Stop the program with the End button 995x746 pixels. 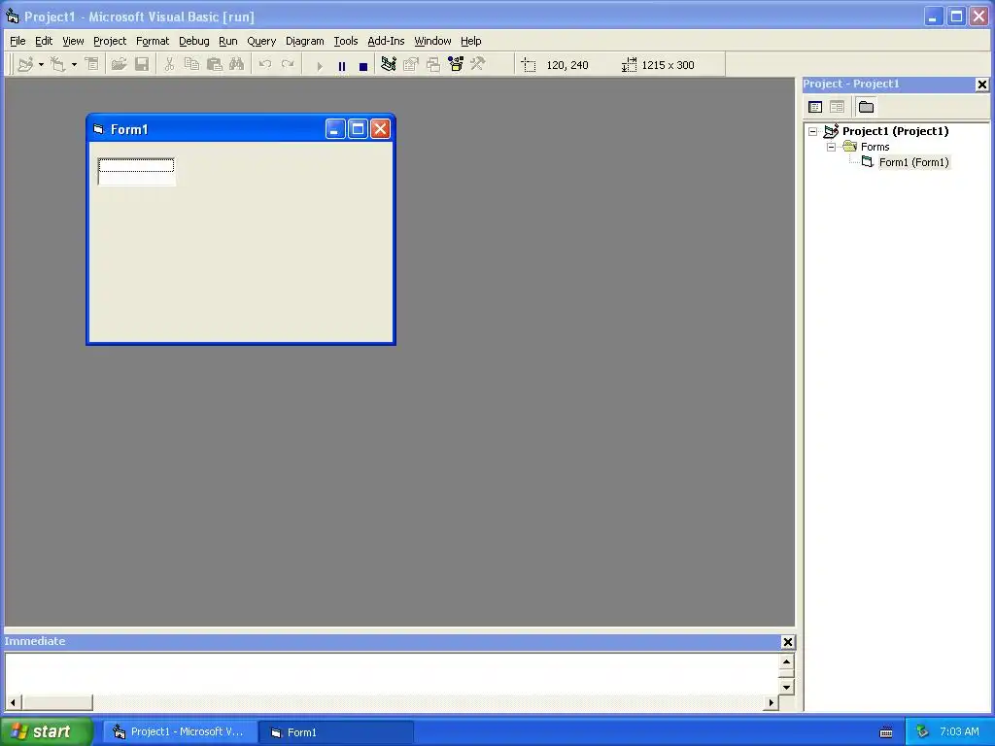coord(363,66)
